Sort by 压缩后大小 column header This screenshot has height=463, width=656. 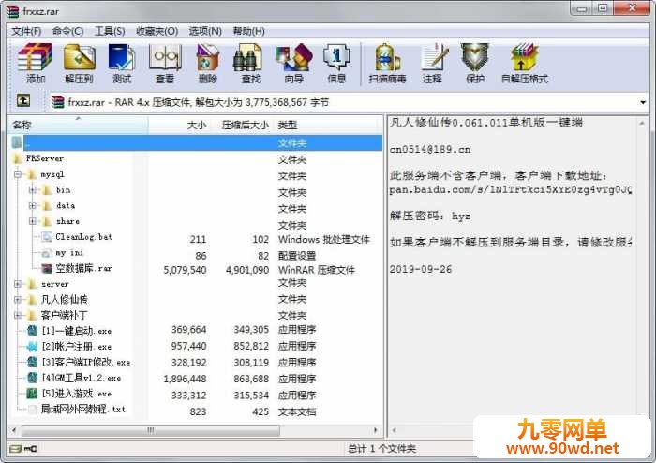242,125
